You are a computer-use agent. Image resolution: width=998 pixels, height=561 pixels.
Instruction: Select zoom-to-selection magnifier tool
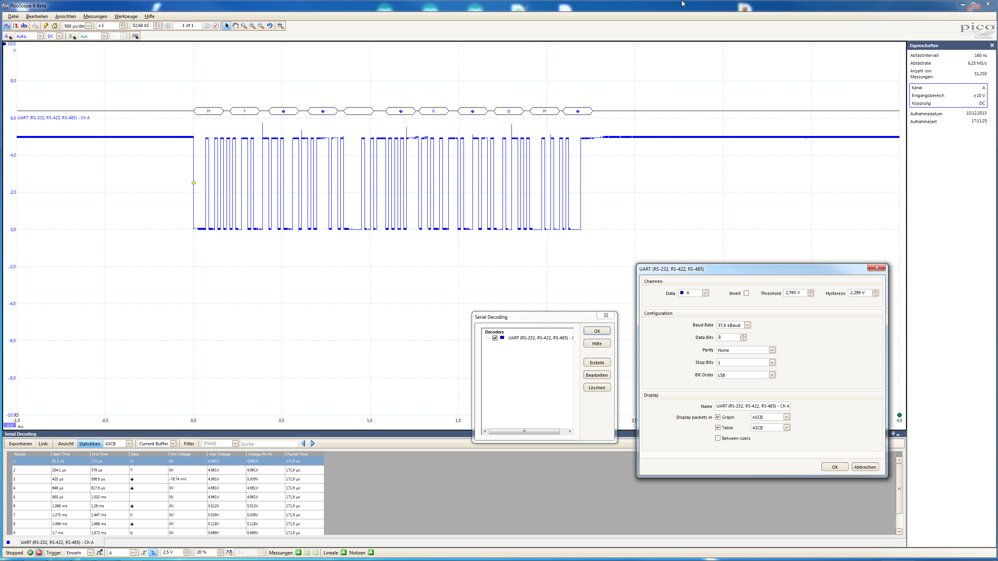coord(244,26)
